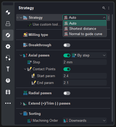Open the panel options kebab menu
The width and height of the screenshot is (116, 127).
pyautogui.click(x=109, y=8)
